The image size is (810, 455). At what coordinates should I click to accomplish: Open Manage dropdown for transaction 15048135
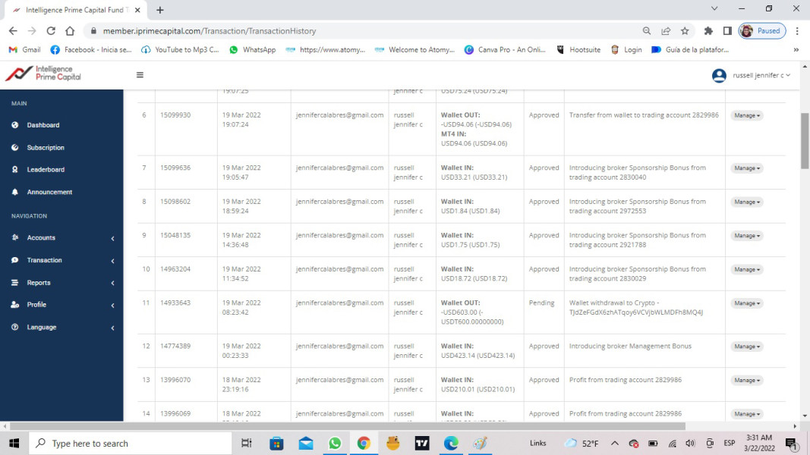tap(747, 236)
